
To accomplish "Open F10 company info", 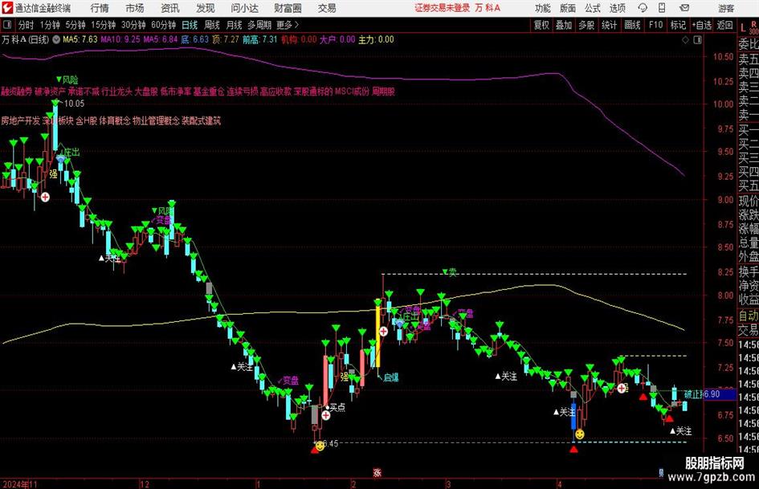I will [655, 25].
